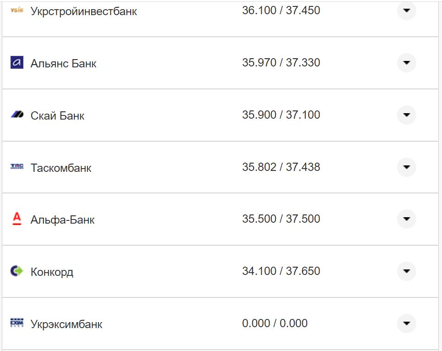Image resolution: width=442 pixels, height=351 pixels.
Task: Expand the Укрстройинвестбанк row details
Action: pyautogui.click(x=406, y=11)
